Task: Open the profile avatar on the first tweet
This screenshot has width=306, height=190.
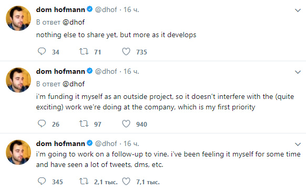Action: coord(18,18)
